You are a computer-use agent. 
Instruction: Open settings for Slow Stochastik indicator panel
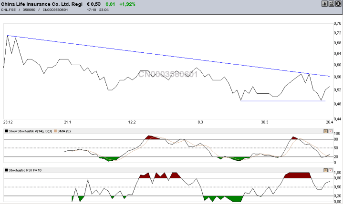pos(325,131)
